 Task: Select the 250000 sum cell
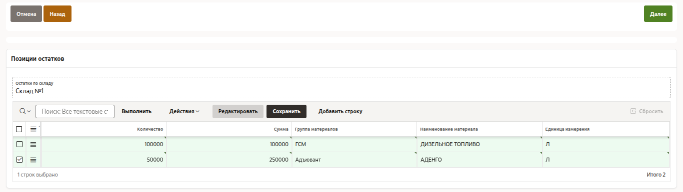[229, 160]
